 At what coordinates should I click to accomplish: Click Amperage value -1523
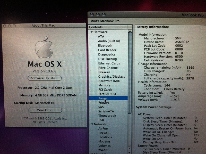click(x=175, y=96)
